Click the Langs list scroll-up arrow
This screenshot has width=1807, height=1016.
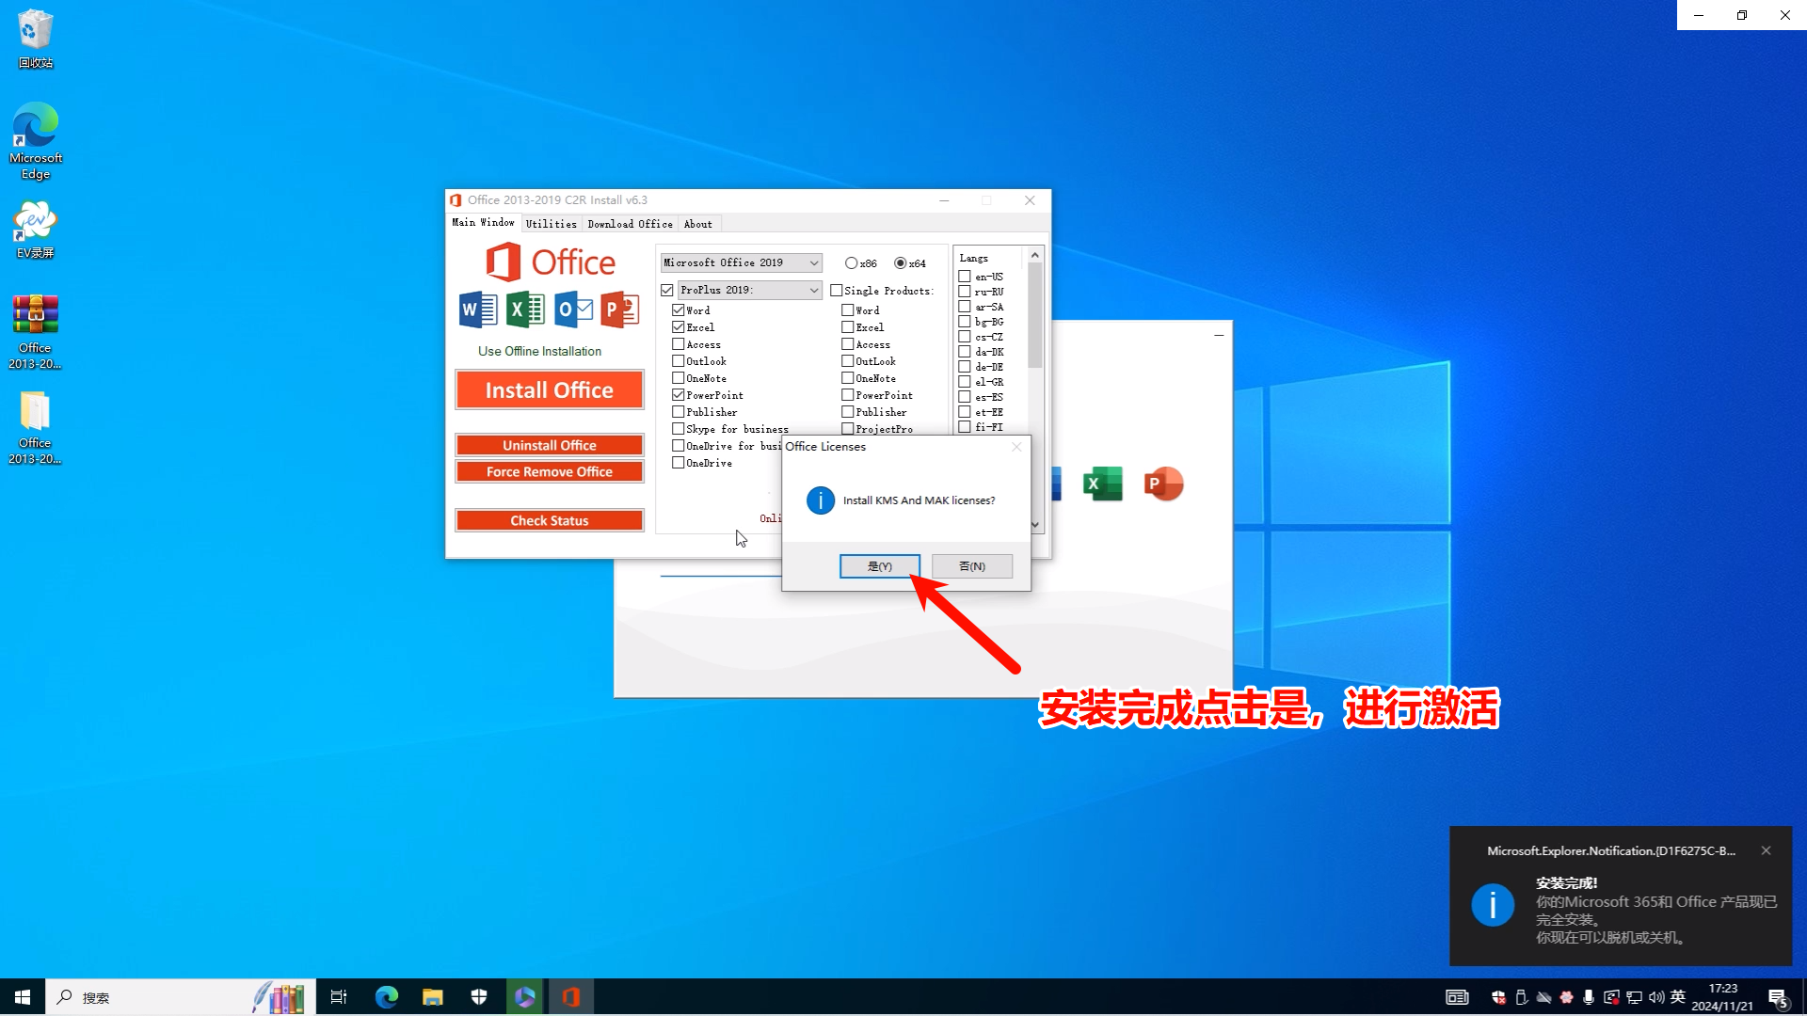[x=1035, y=255]
